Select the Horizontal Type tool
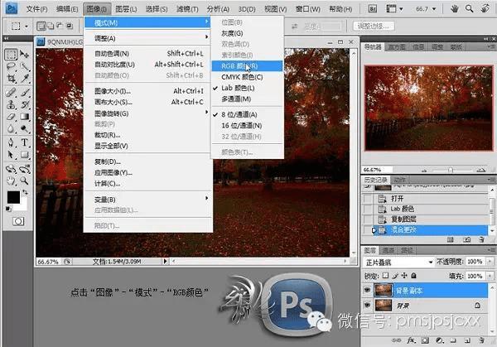 24,142
